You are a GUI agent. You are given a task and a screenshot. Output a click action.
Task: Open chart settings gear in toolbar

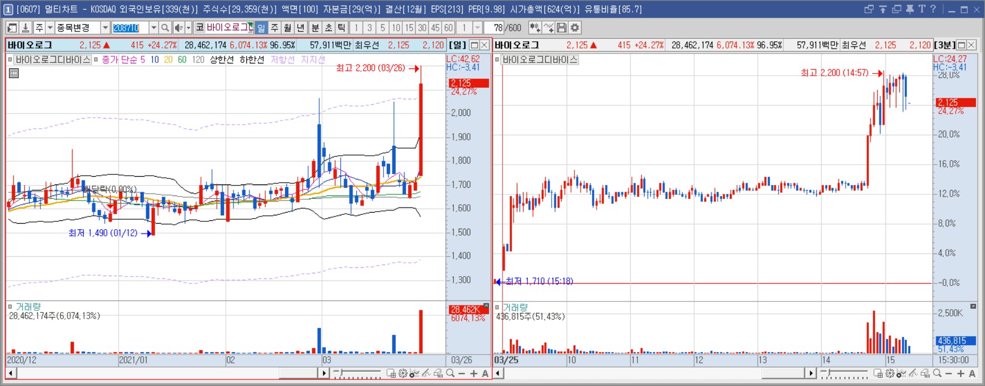pos(575,28)
